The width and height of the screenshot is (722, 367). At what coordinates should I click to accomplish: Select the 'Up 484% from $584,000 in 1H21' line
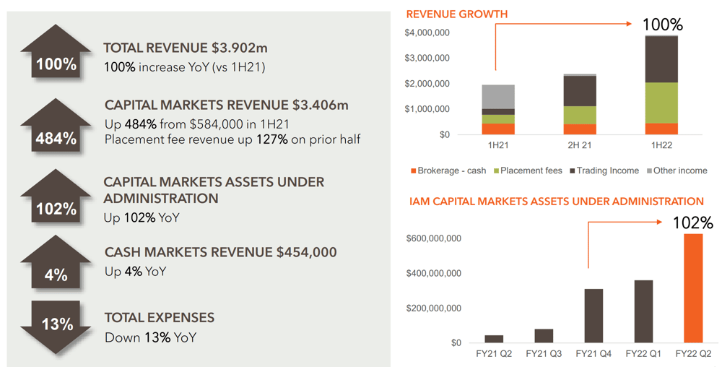(x=197, y=124)
